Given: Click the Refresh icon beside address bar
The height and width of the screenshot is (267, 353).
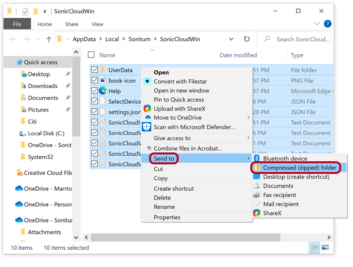Looking at the screenshot, I should 247,39.
